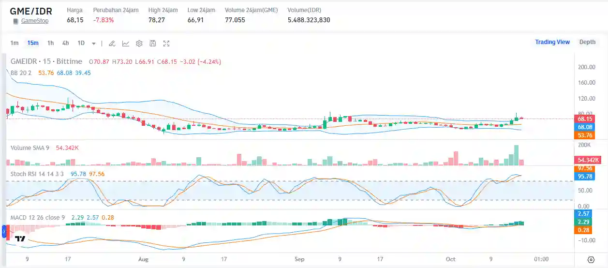
Task: Open axis settings gear at bottom right
Action: pyautogui.click(x=591, y=260)
